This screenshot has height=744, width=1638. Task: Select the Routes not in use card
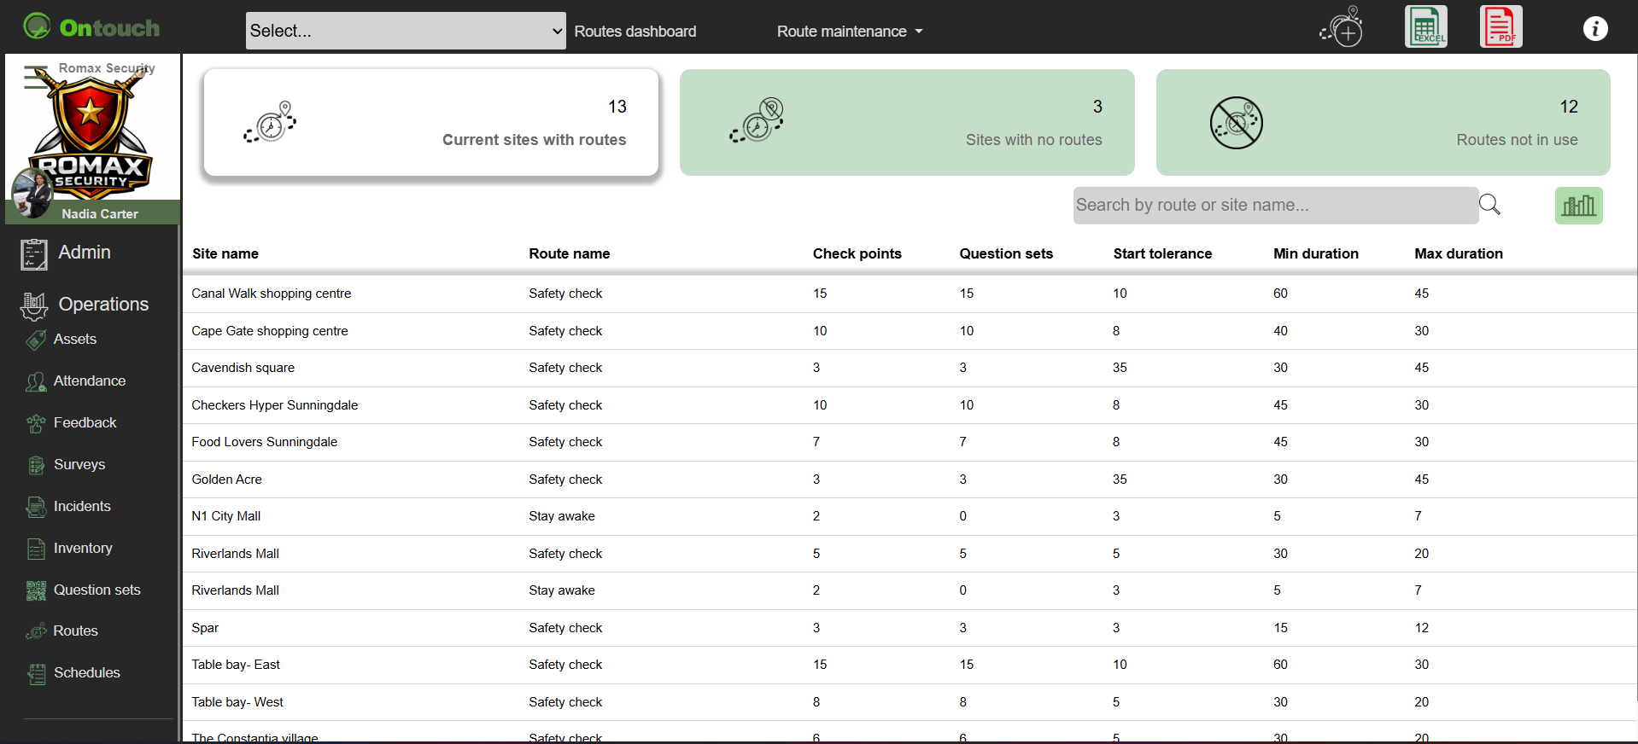pos(1382,123)
